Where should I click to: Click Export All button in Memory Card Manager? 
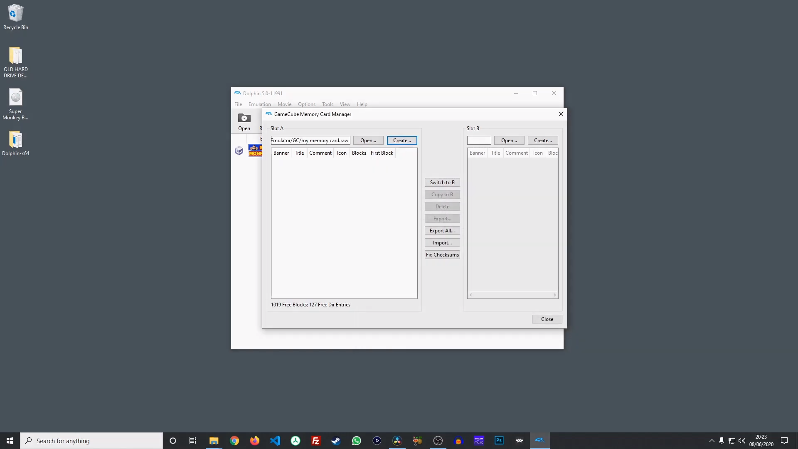point(442,230)
